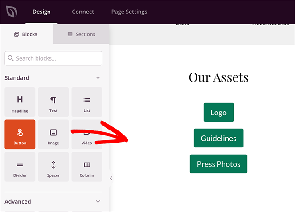
Task: Collapse the left sidebar panel arrow
Action: coord(111,178)
